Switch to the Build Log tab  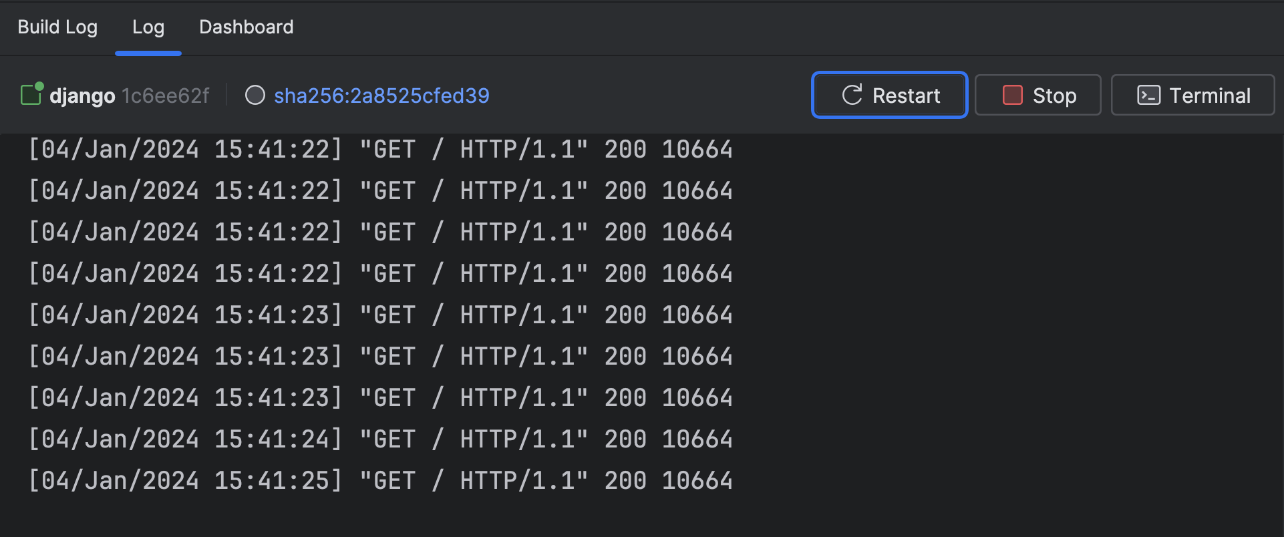(57, 27)
